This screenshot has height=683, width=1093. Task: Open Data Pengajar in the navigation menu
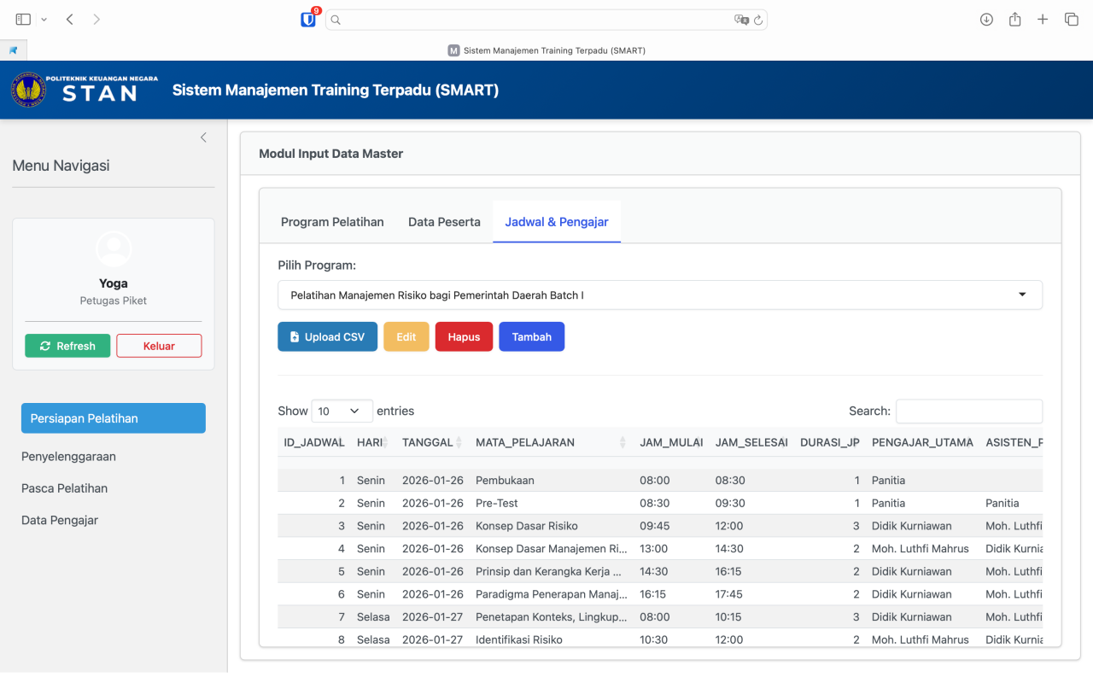(60, 520)
